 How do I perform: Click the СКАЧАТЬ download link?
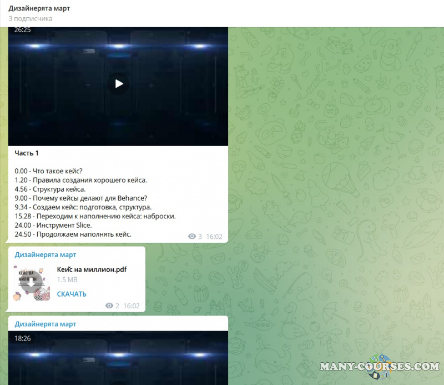(x=72, y=294)
